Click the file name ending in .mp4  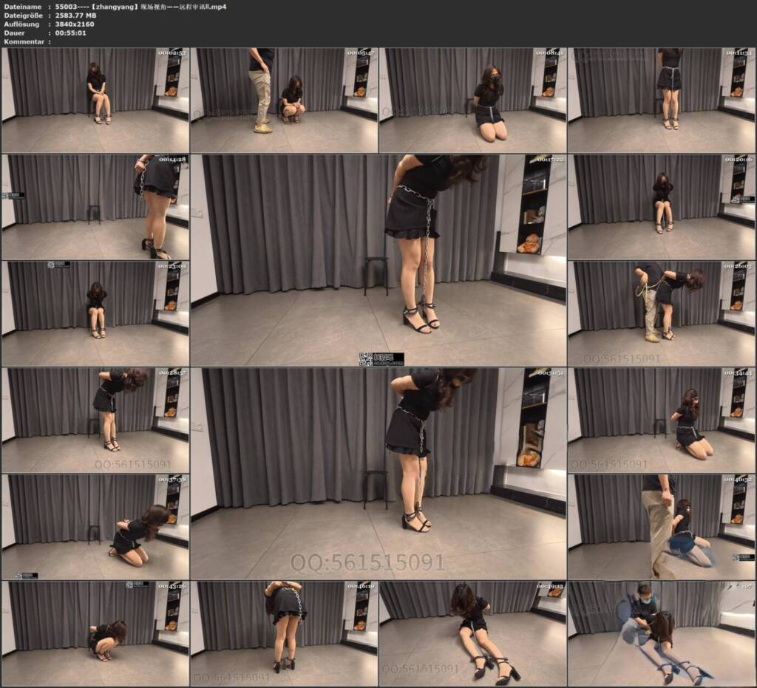point(140,7)
